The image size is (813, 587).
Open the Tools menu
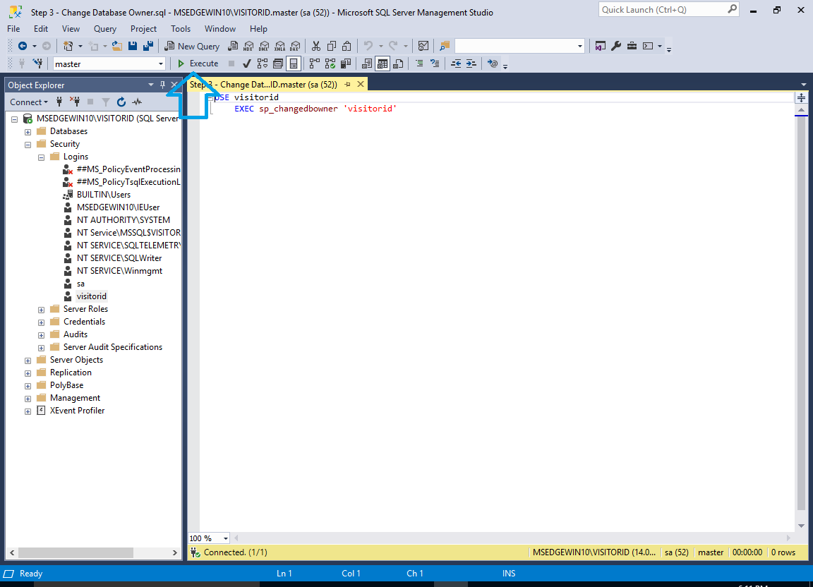[x=181, y=29]
